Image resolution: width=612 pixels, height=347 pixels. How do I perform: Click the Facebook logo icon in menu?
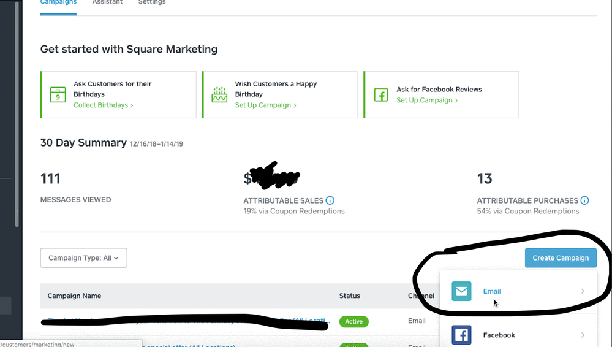tap(461, 335)
